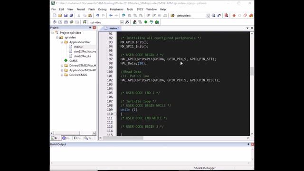Expand the Application/MDK-AR folder

(x=62, y=70)
